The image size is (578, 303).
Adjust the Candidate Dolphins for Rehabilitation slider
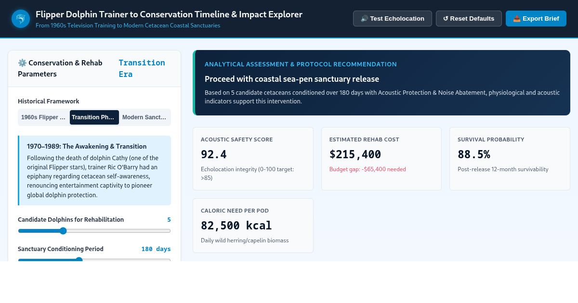tap(94, 231)
